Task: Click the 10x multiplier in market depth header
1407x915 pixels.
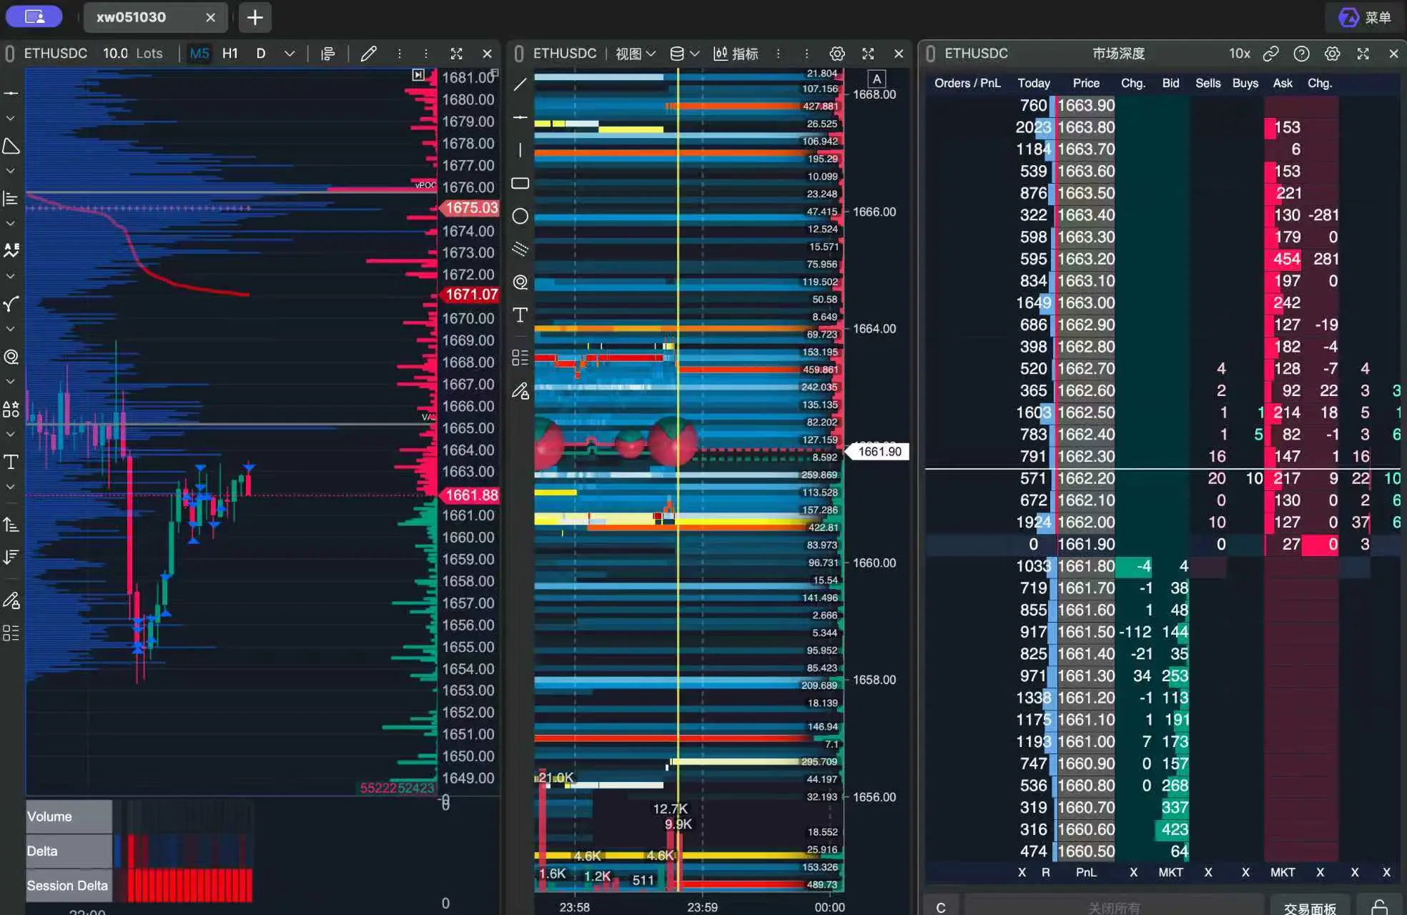Action: point(1239,54)
